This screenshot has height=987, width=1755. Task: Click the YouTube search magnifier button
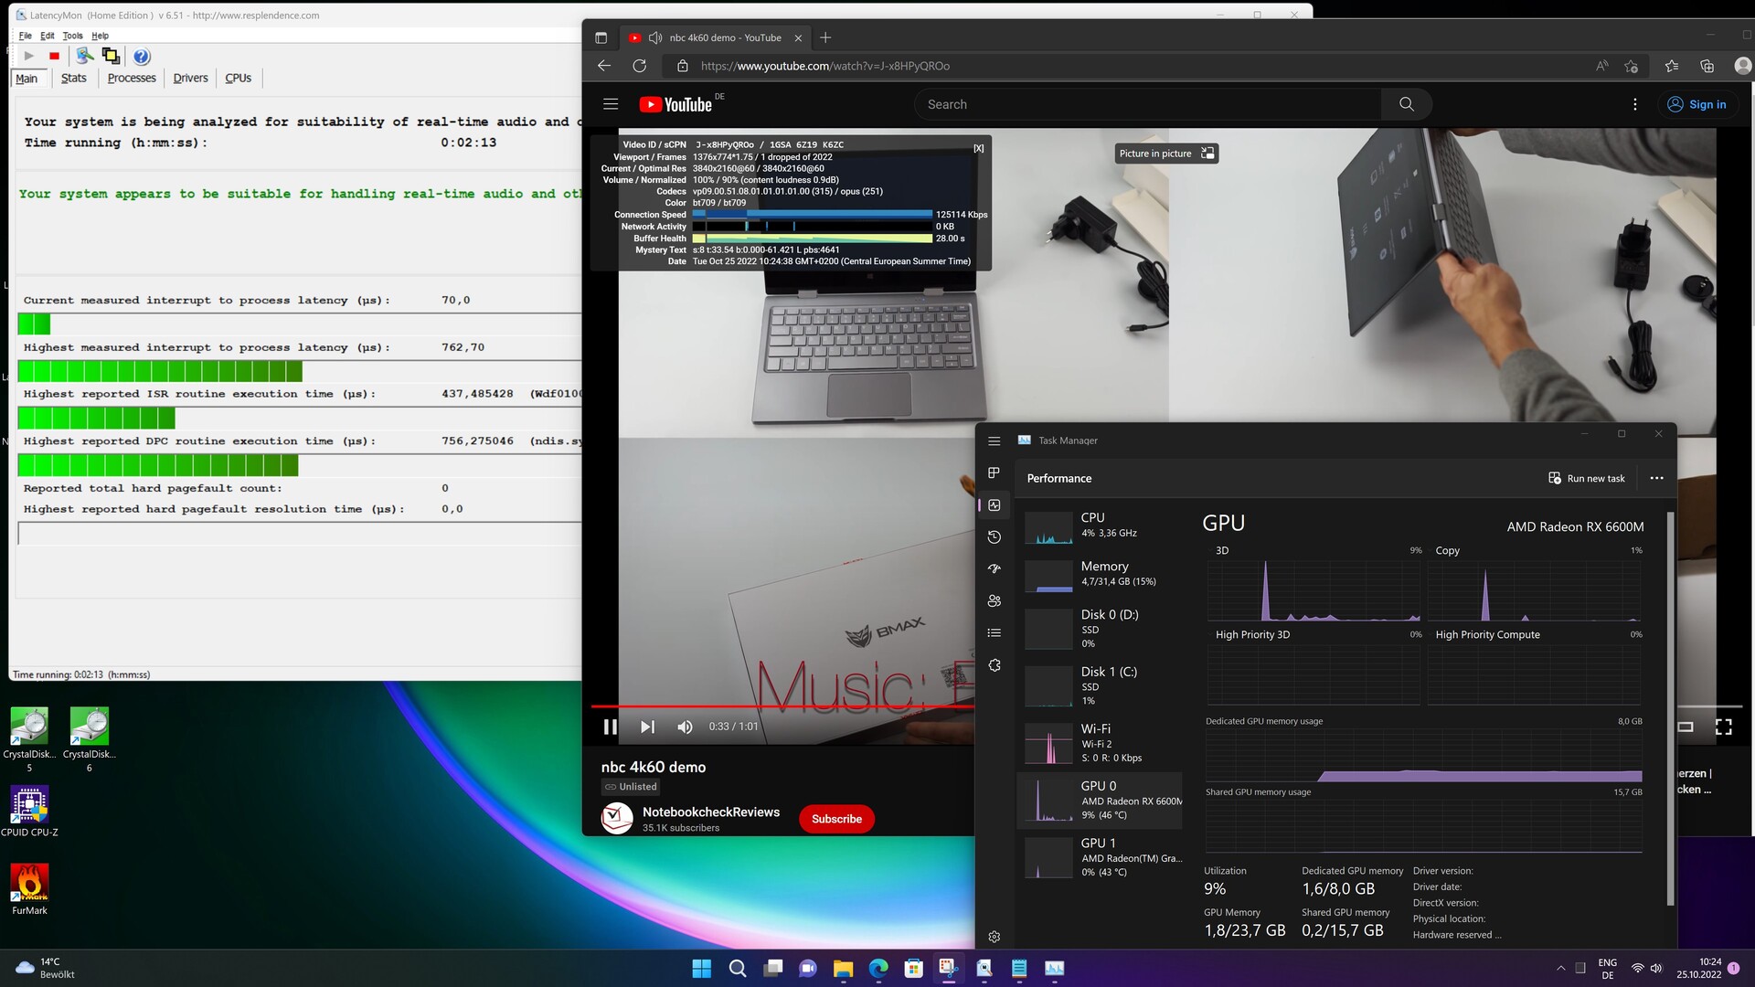click(1407, 104)
